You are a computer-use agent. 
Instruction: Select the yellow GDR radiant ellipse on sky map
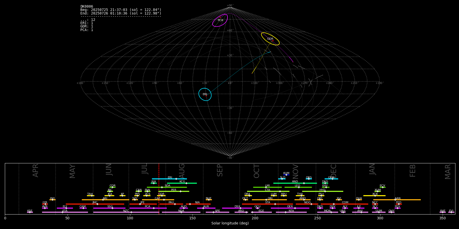pos(270,39)
